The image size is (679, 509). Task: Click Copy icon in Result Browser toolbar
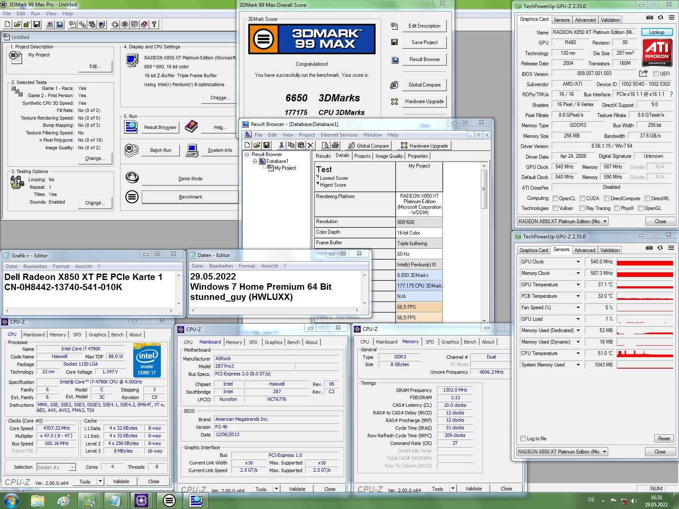click(x=291, y=145)
